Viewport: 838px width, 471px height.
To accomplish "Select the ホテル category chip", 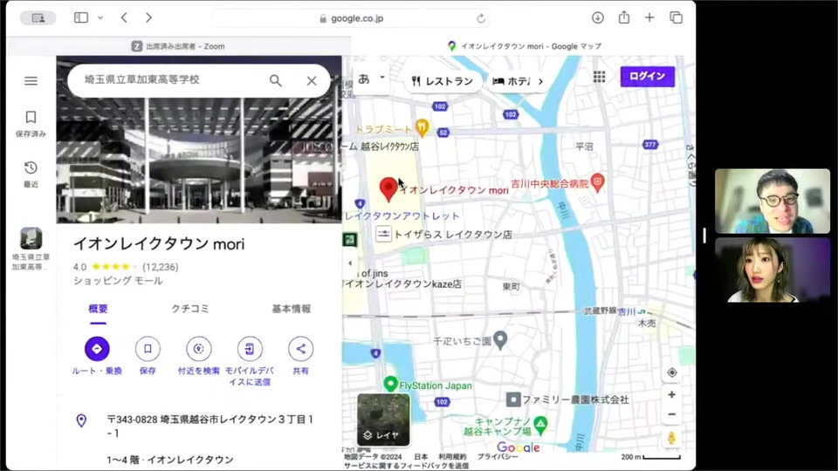I will click(511, 81).
